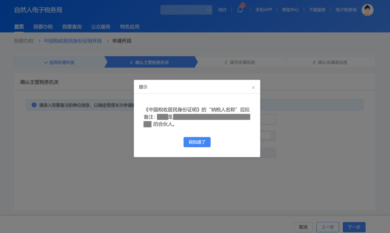Click 中国税收居民身份证明开具 breadcrumb
This screenshot has width=390, height=233.
pos(73,41)
